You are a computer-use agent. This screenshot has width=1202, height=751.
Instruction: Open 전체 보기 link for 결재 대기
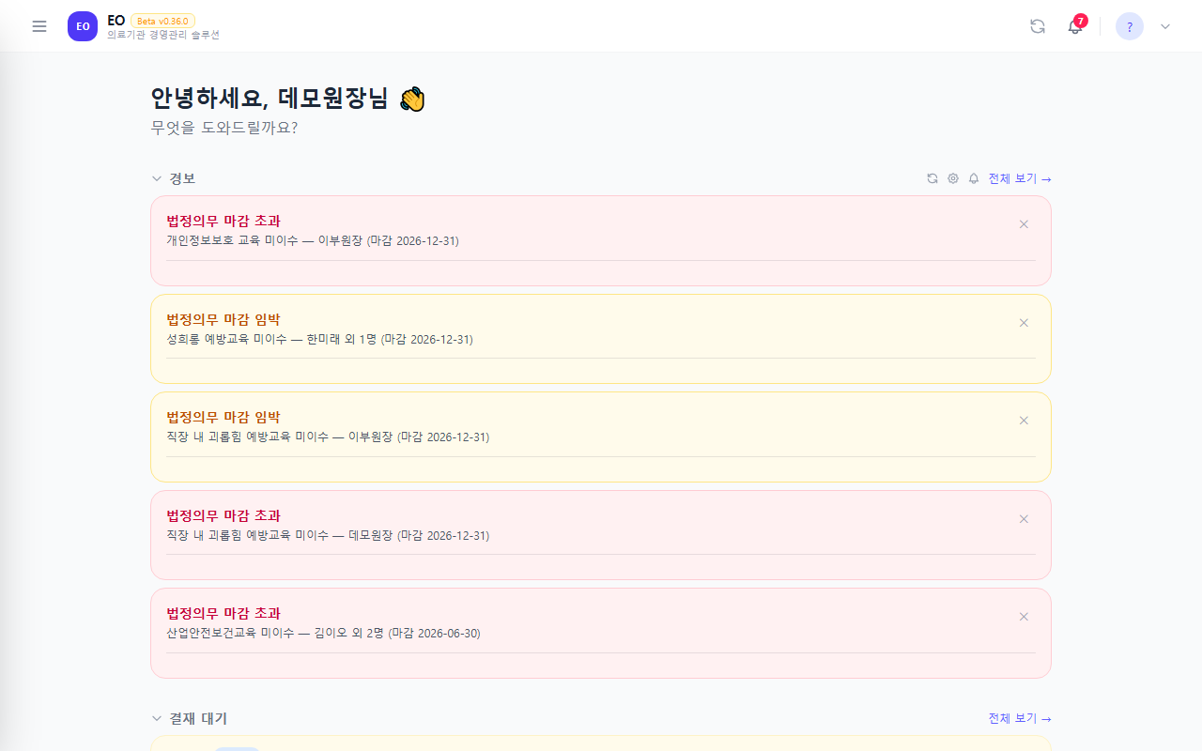click(1020, 718)
